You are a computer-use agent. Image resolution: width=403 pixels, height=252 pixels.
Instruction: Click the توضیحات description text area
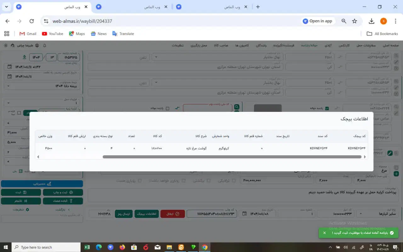[x=243, y=195]
